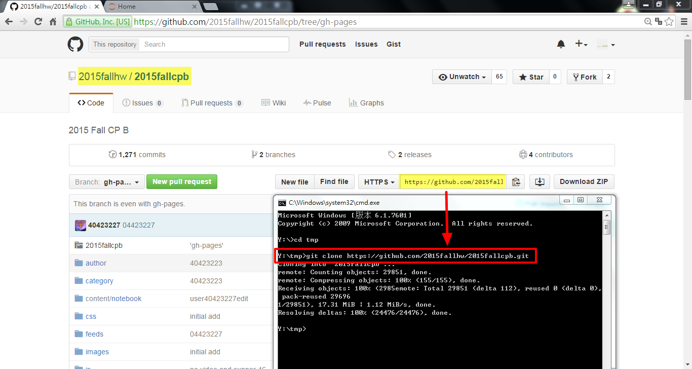Click the GitHub octocat logo
Image resolution: width=692 pixels, height=369 pixels.
click(75, 44)
